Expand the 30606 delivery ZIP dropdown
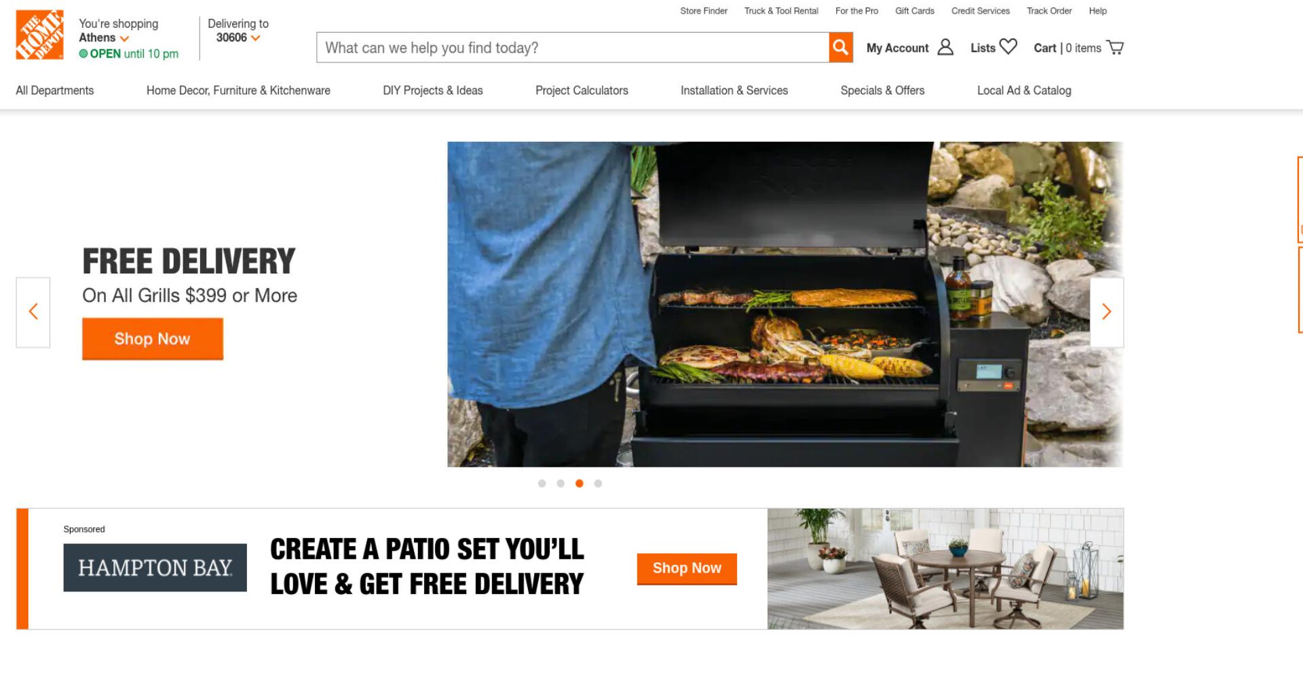 [x=256, y=38]
